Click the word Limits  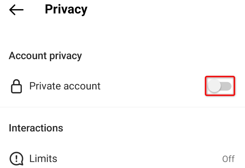(43, 158)
